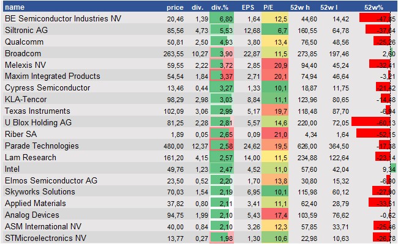The width and height of the screenshot is (398, 244).
Task: Click the 52w h column header
Action: [x=300, y=7]
